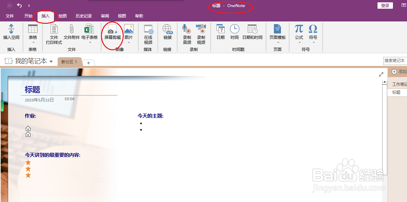Expand the 公式 dropdown arrow

point(299,43)
